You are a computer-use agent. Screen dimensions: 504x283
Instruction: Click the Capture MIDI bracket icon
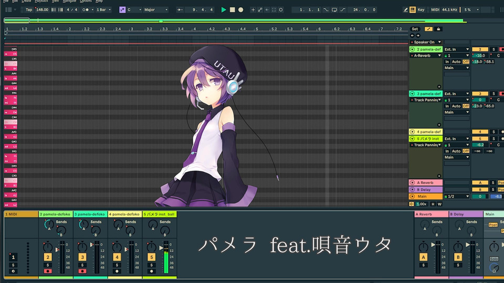pos(274,9)
